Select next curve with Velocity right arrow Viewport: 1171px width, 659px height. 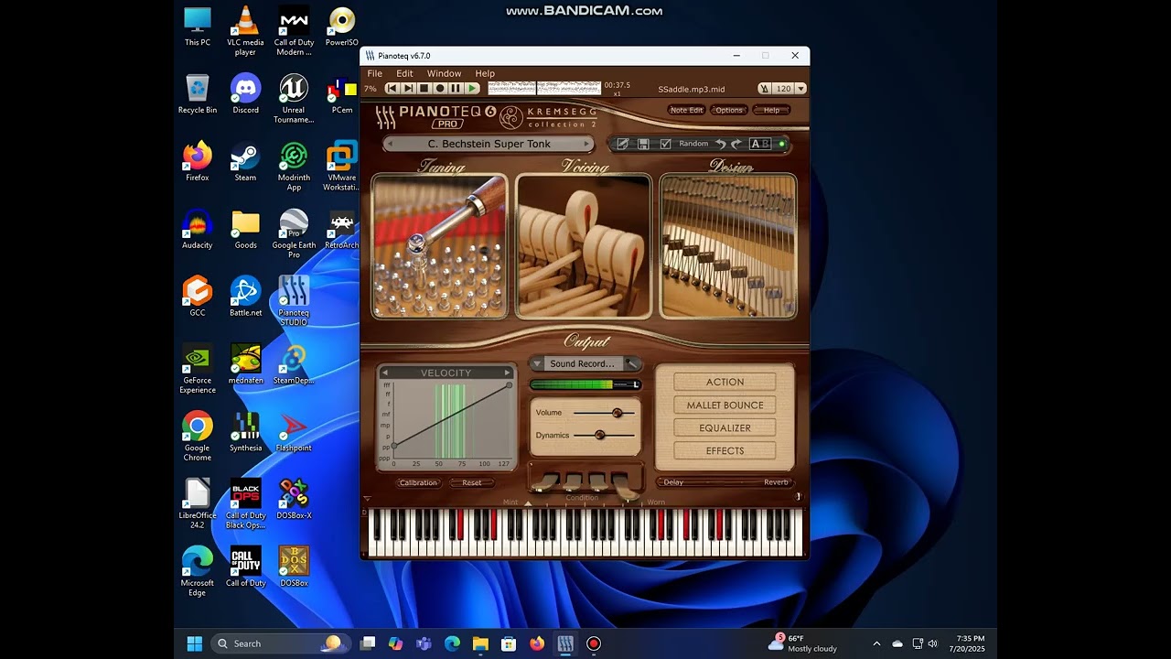click(x=508, y=373)
